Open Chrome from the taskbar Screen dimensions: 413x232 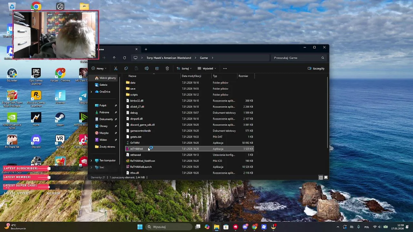(x=255, y=227)
